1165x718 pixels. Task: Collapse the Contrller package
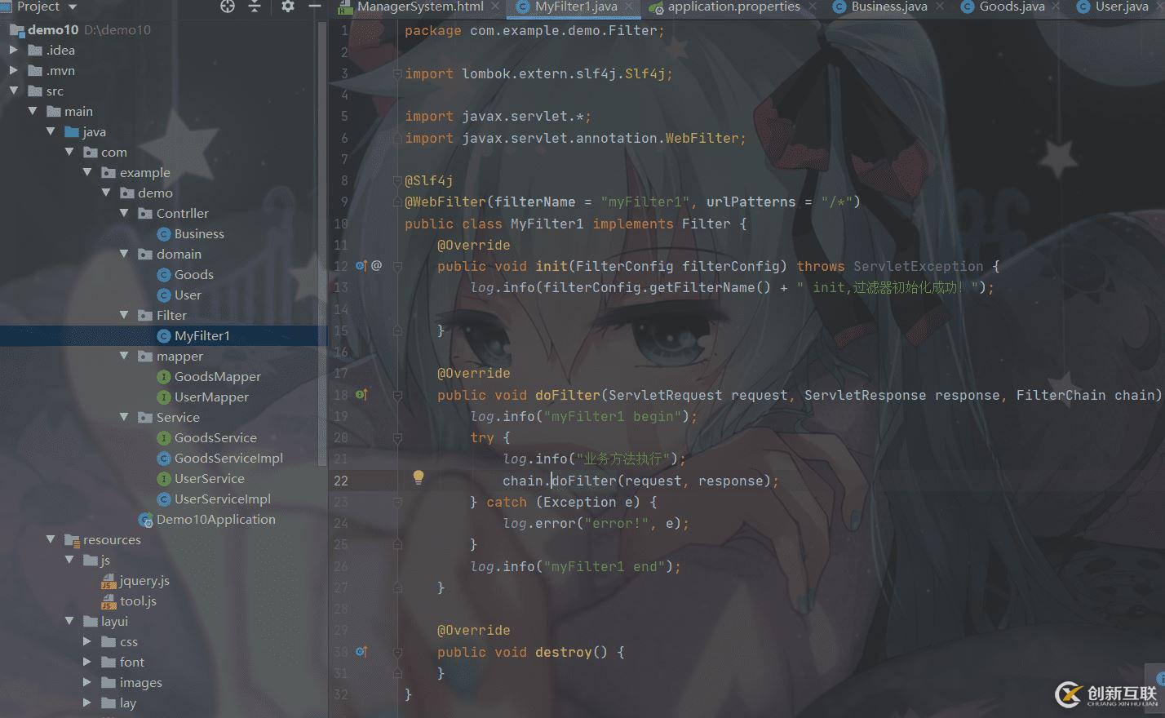(x=125, y=214)
